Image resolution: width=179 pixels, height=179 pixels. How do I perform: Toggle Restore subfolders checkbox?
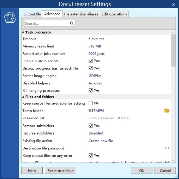[90, 126]
